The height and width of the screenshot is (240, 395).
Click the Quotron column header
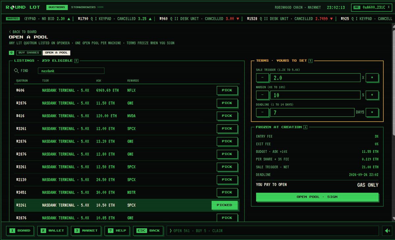tap(22, 81)
